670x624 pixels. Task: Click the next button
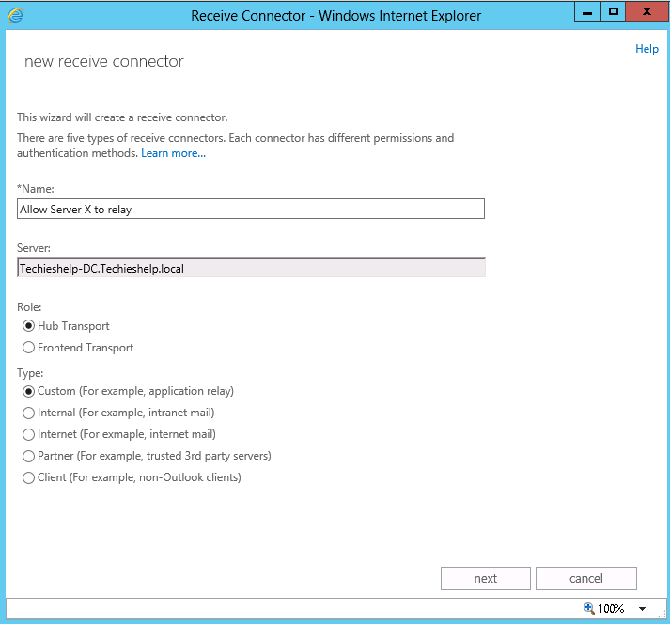(486, 578)
